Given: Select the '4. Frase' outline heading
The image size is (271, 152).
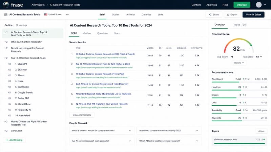Looking at the screenshot, I should pyautogui.click(x=19, y=81).
